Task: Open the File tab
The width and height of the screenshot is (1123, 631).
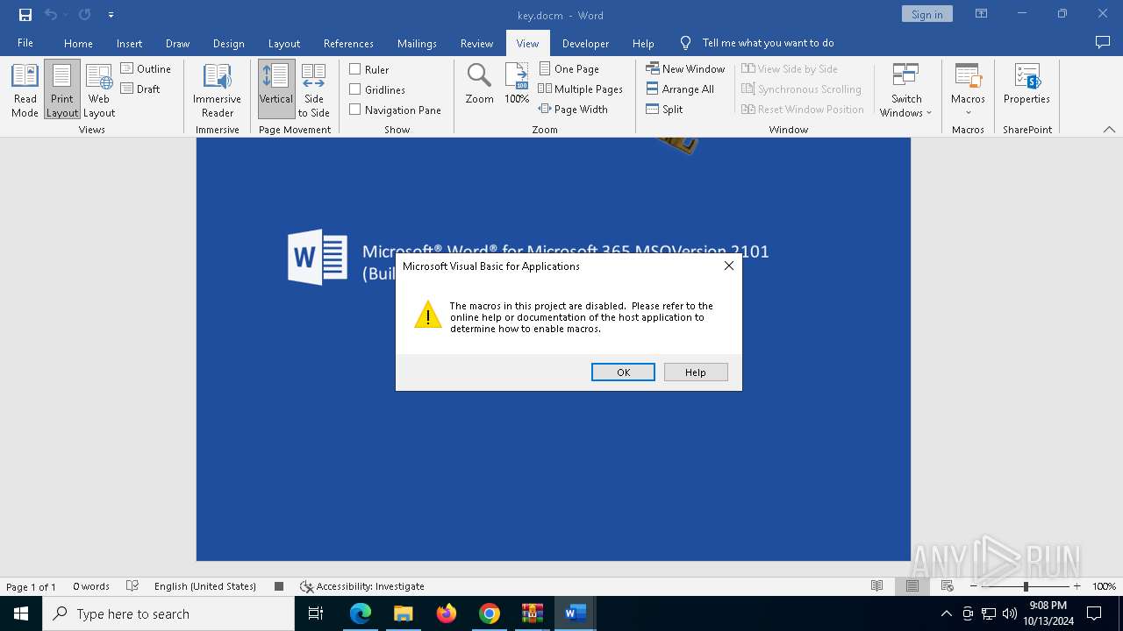Action: tap(25, 43)
